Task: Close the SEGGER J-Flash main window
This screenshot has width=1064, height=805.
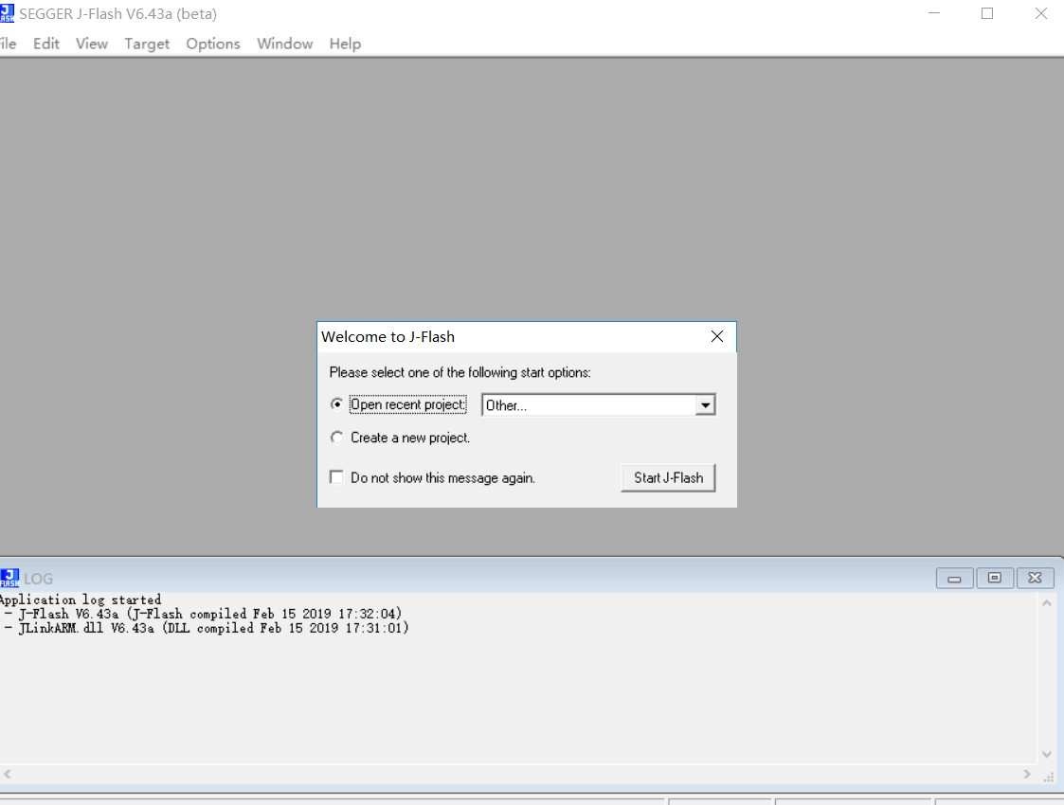Action: [x=1041, y=13]
